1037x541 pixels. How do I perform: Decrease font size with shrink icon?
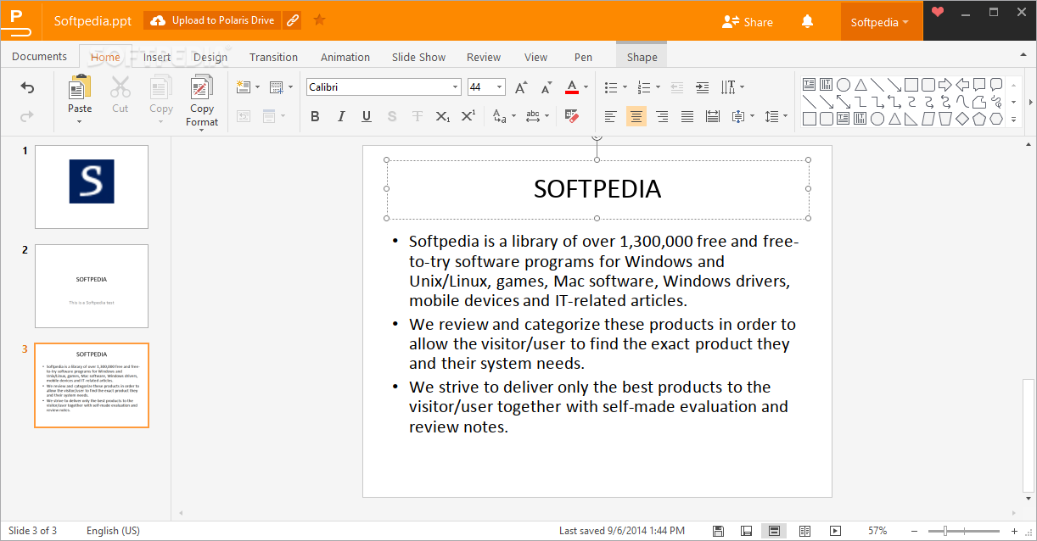[x=546, y=87]
